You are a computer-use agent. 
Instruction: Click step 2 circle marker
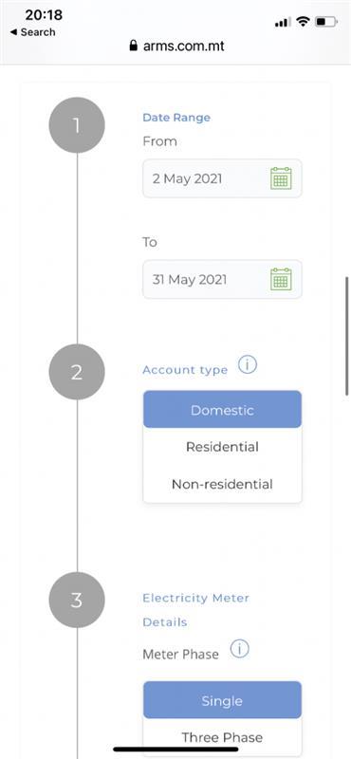pos(77,372)
